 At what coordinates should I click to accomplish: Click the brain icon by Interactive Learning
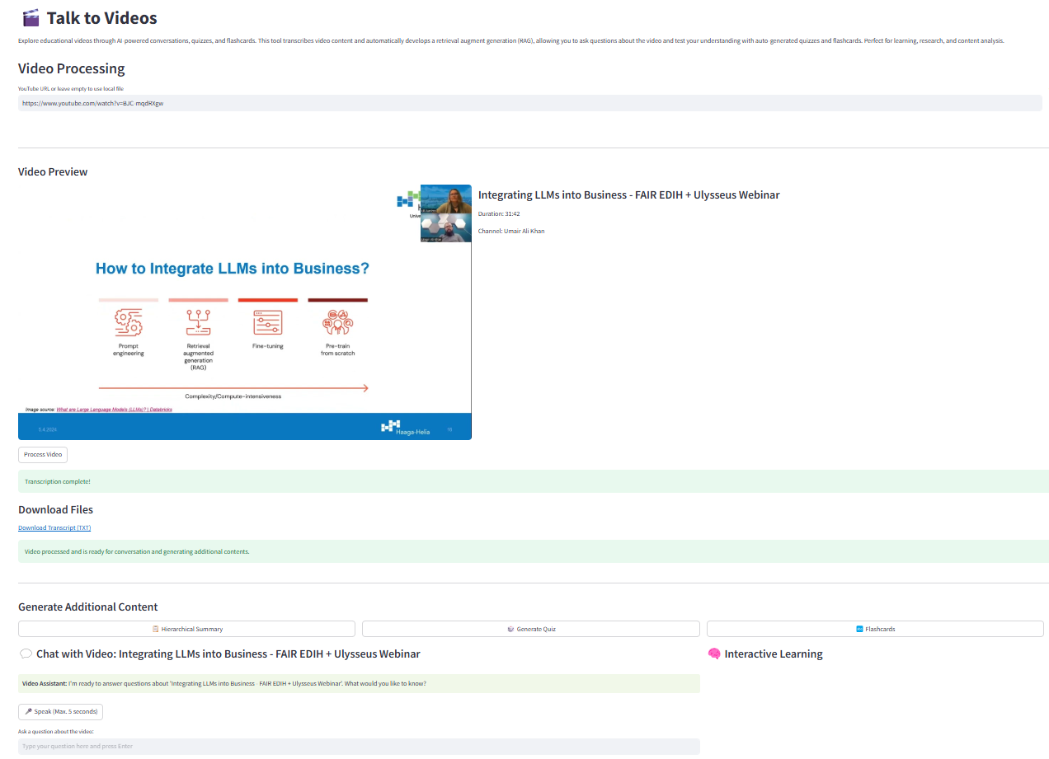pos(714,654)
